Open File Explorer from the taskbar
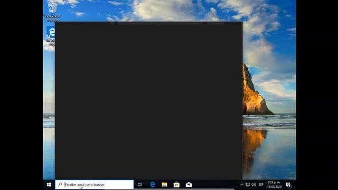Image resolution: width=338 pixels, height=190 pixels. 164,185
